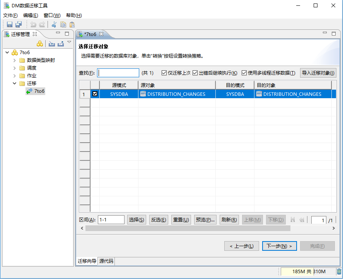This screenshot has height=279, width=343.
Task: Select the Save icon on the toolbar
Action: pos(10,24)
